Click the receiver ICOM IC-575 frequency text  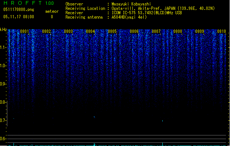(147, 13)
